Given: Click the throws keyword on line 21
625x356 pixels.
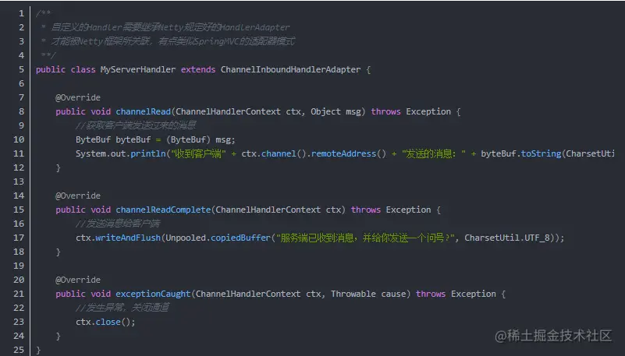Looking at the screenshot, I should (431, 294).
